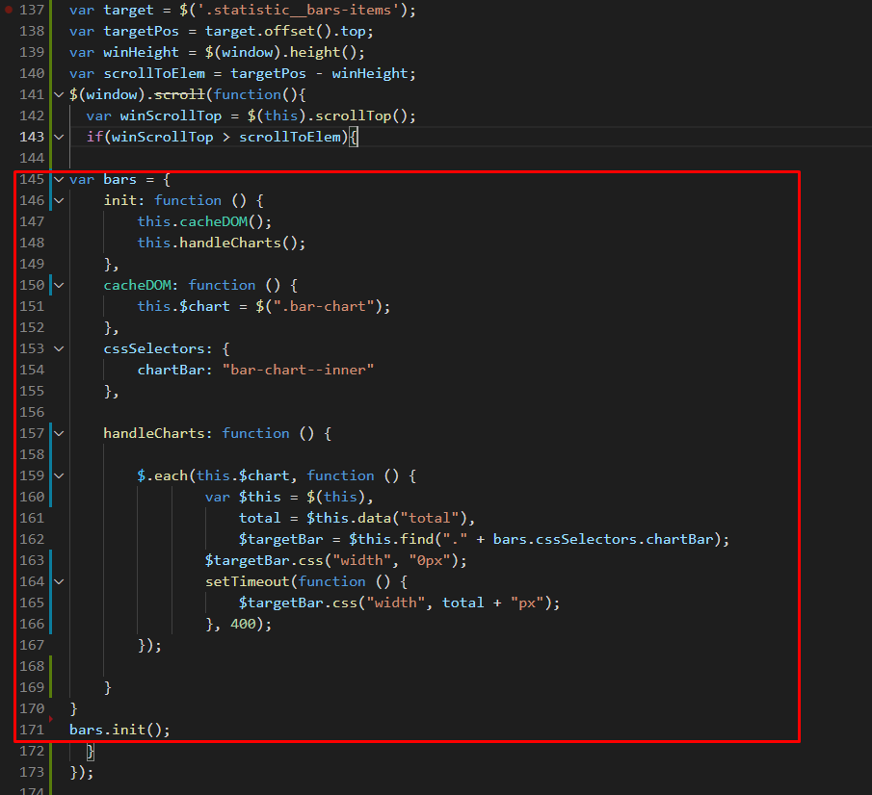Viewport: 872px width, 795px height.
Task: Fold the cacheDOM function at line 150
Action: (x=59, y=285)
